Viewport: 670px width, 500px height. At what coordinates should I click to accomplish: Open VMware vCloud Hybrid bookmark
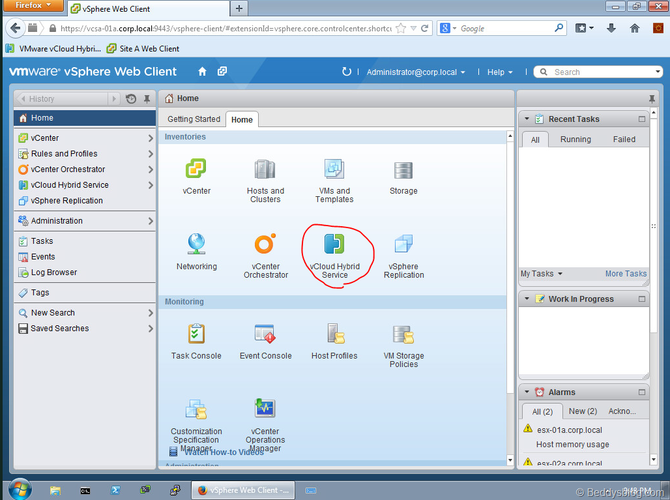[x=54, y=49]
